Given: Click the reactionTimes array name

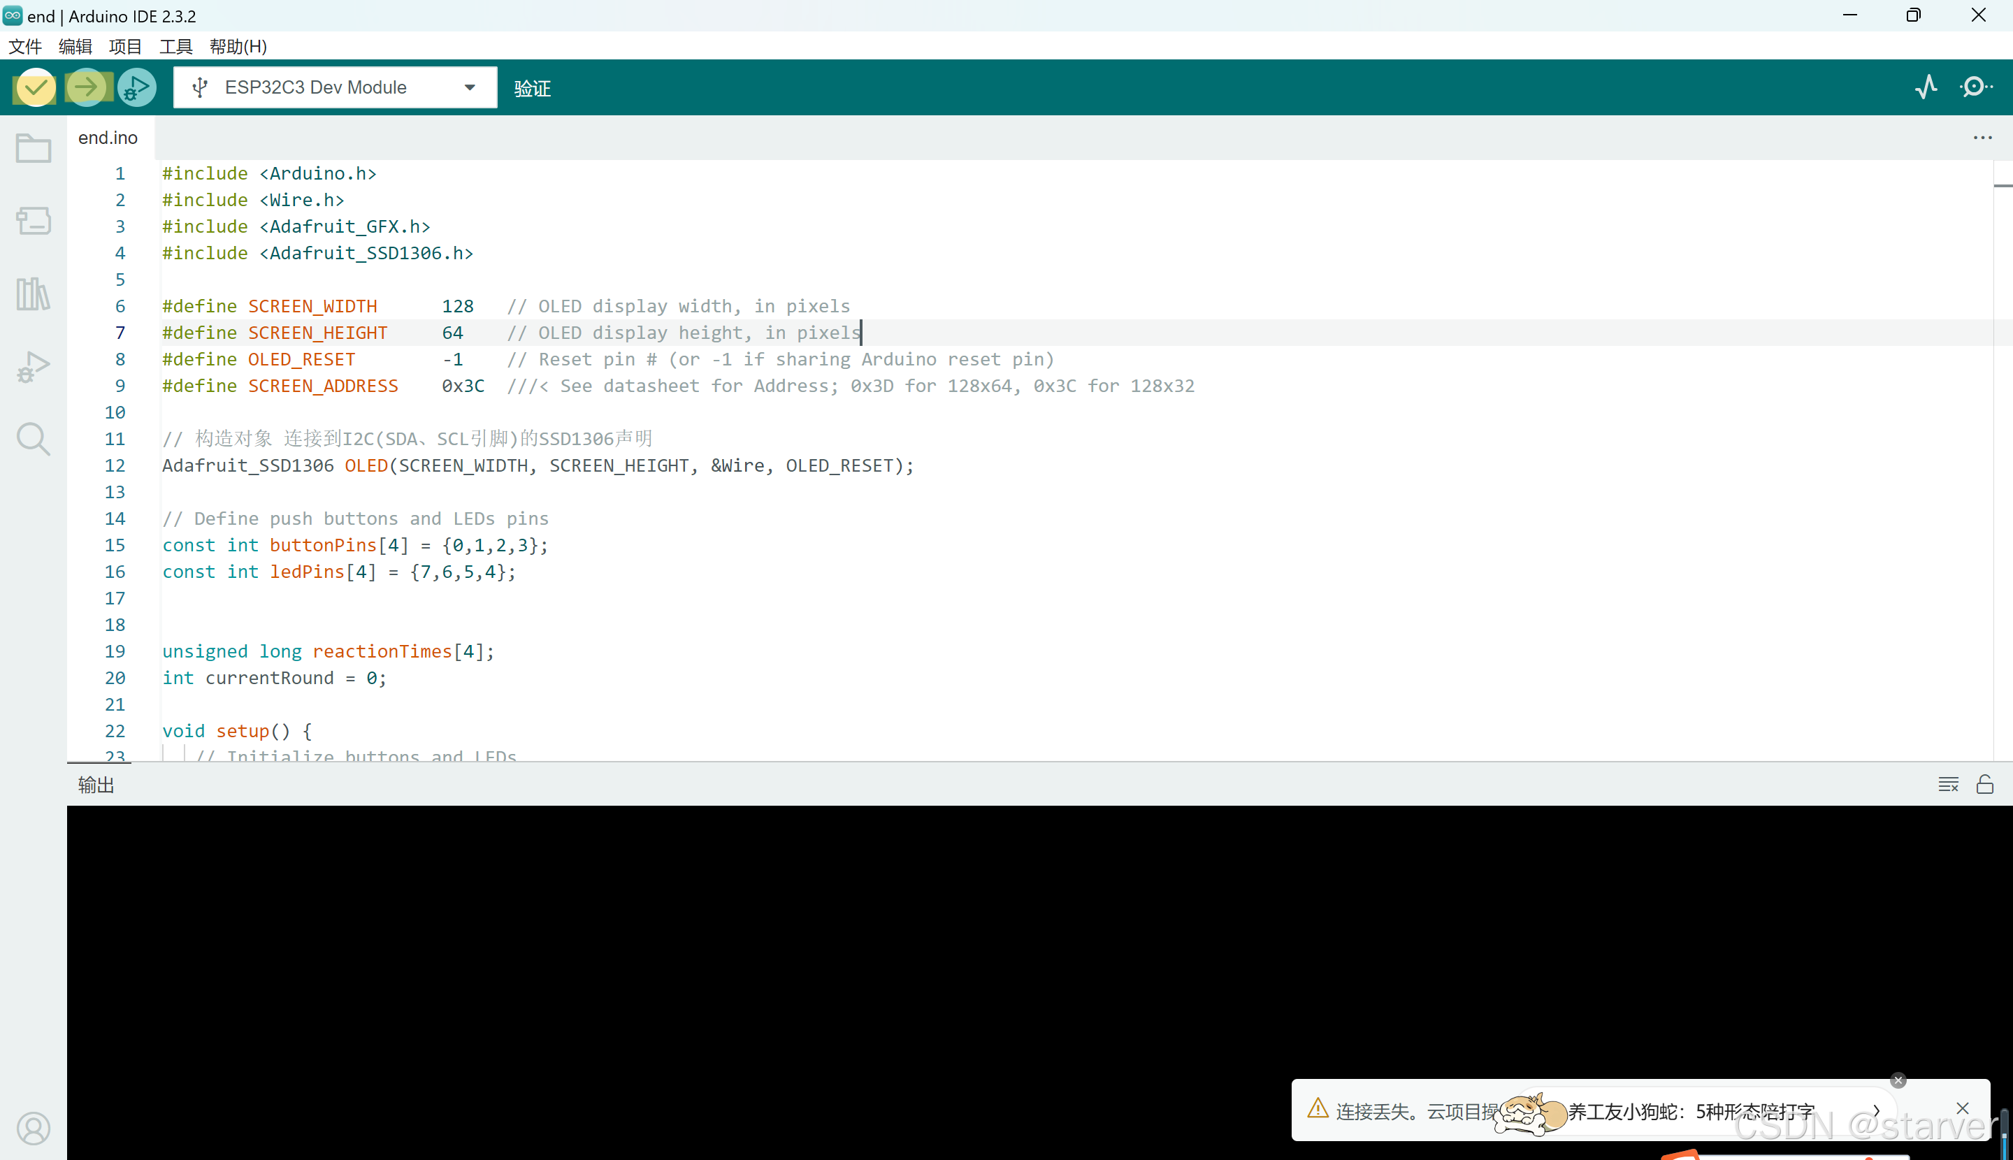Looking at the screenshot, I should pos(382,651).
